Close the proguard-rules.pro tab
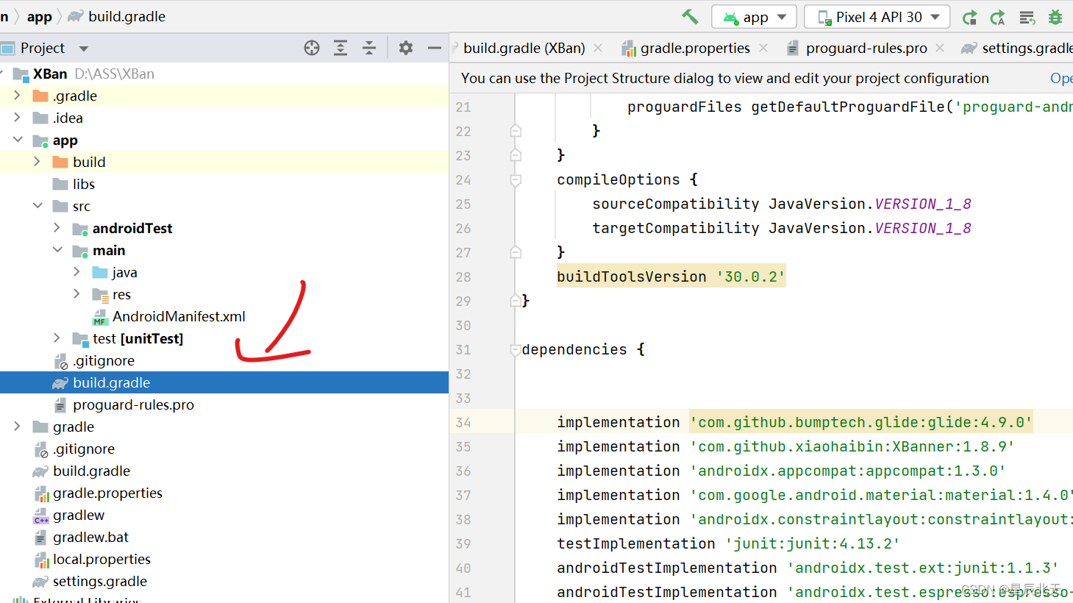This screenshot has width=1073, height=603. point(940,48)
